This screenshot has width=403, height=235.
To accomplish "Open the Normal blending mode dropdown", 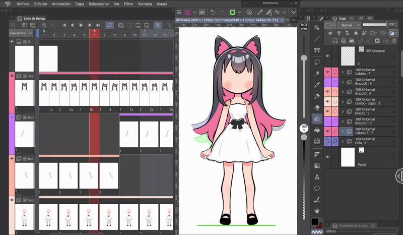I will [x=349, y=25].
